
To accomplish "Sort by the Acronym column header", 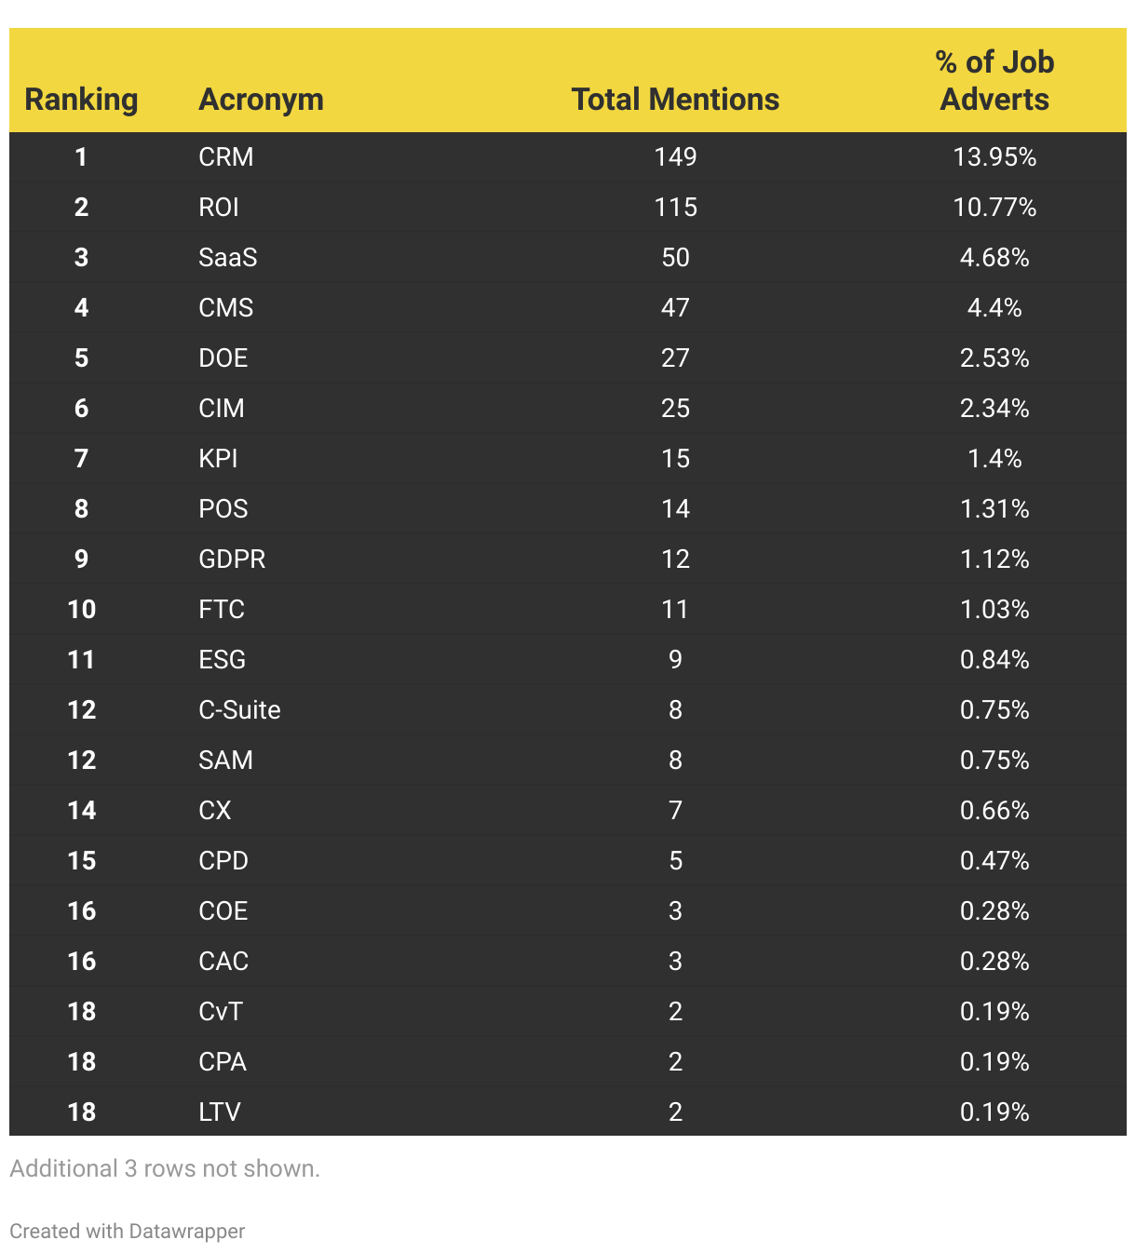I will click(261, 100).
